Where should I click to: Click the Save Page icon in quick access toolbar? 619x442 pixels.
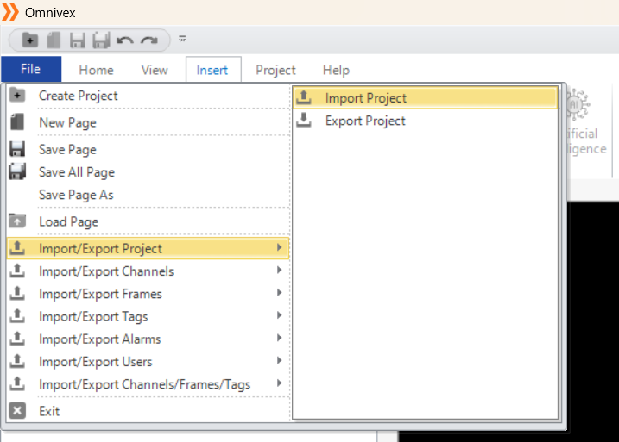(x=78, y=40)
